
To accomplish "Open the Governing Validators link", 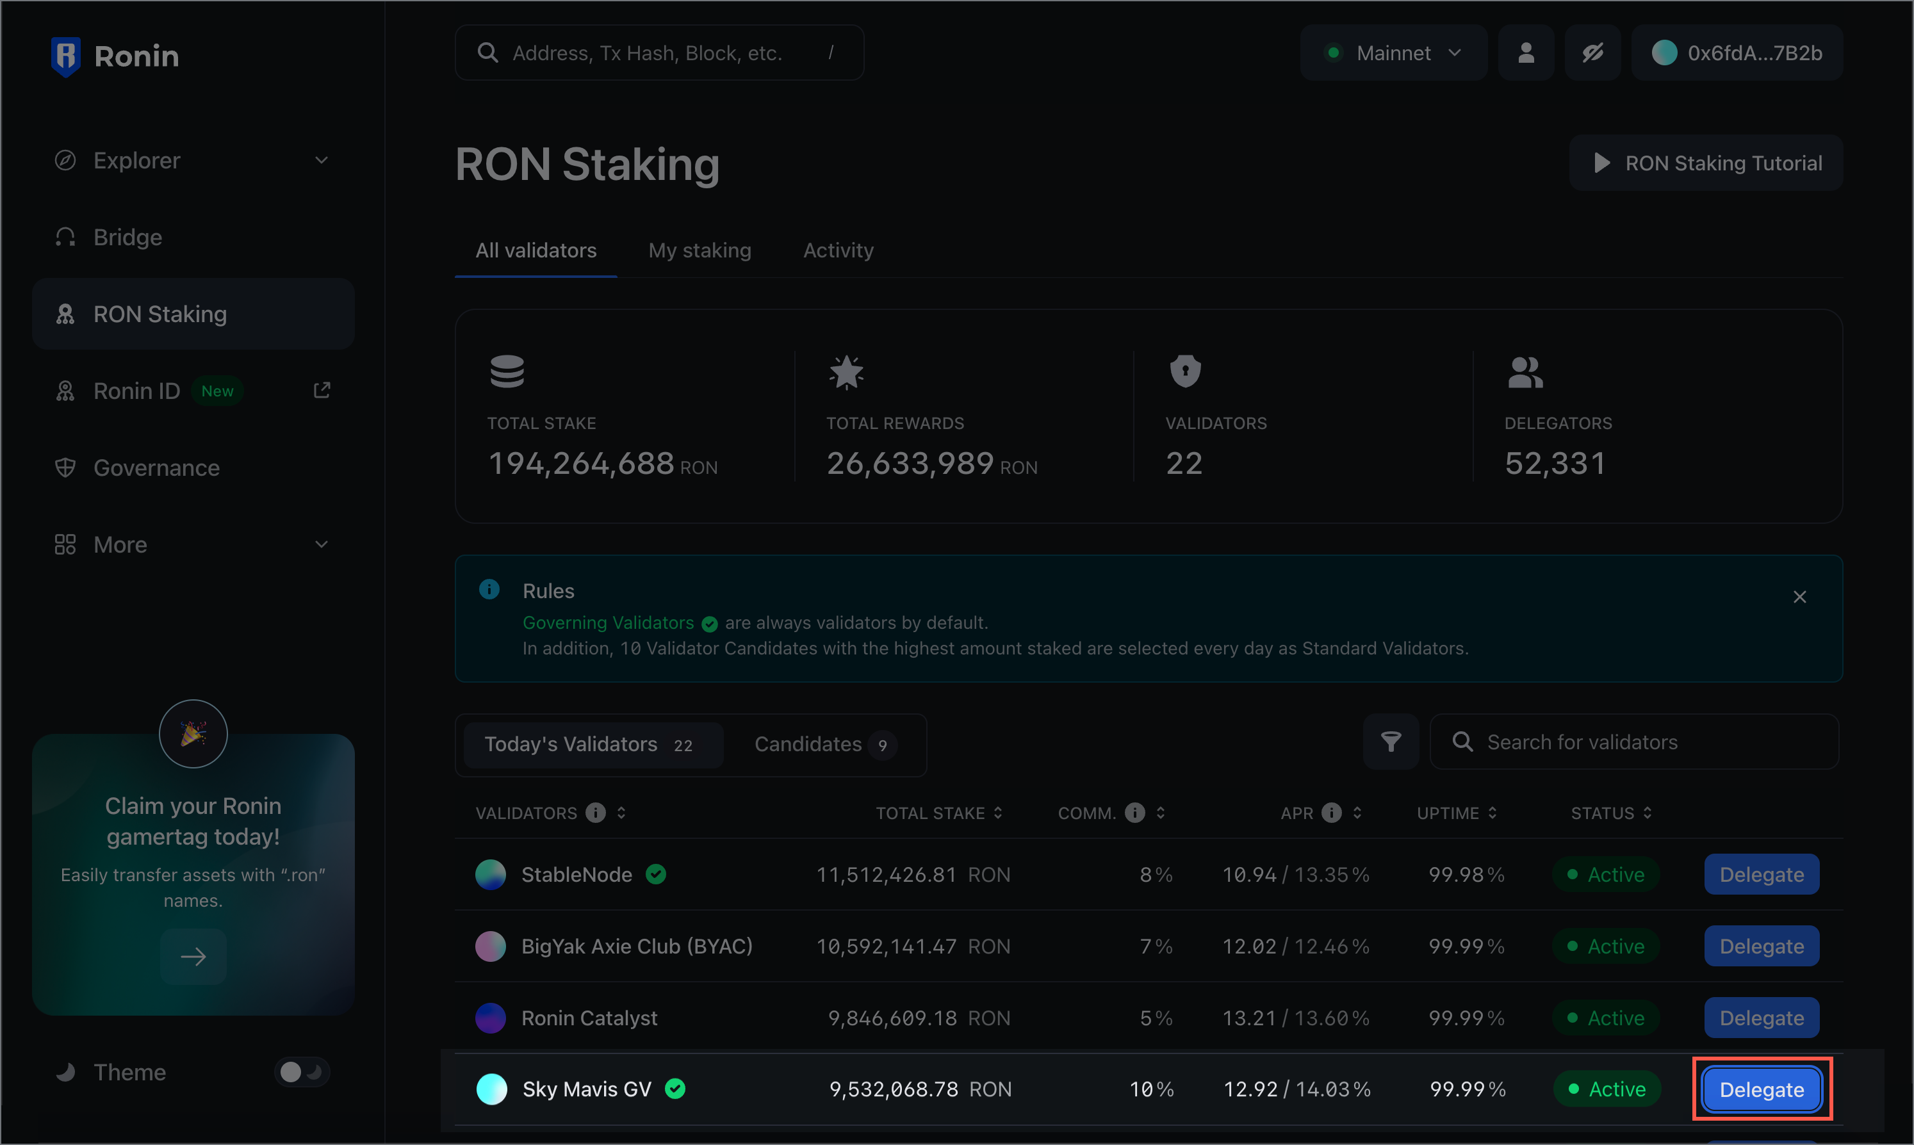I will (608, 622).
